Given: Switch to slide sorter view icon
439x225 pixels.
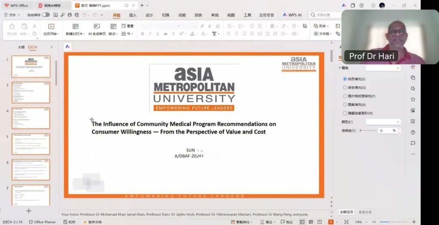Looking at the screenshot, I should pyautogui.click(x=311, y=222).
